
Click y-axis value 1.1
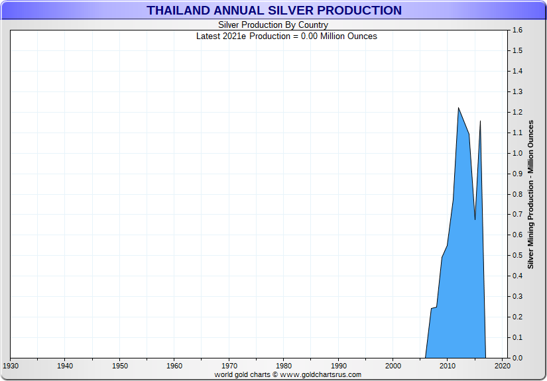pos(517,133)
